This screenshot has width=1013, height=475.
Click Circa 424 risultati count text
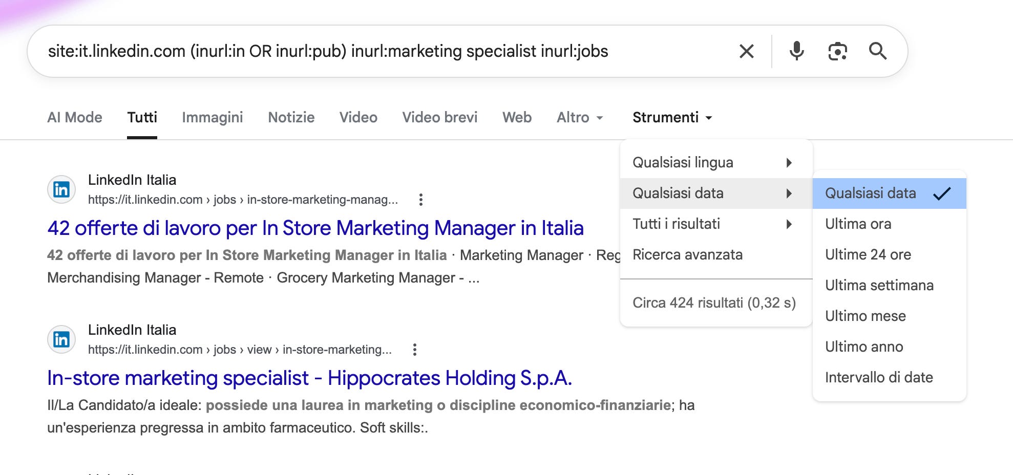click(714, 303)
